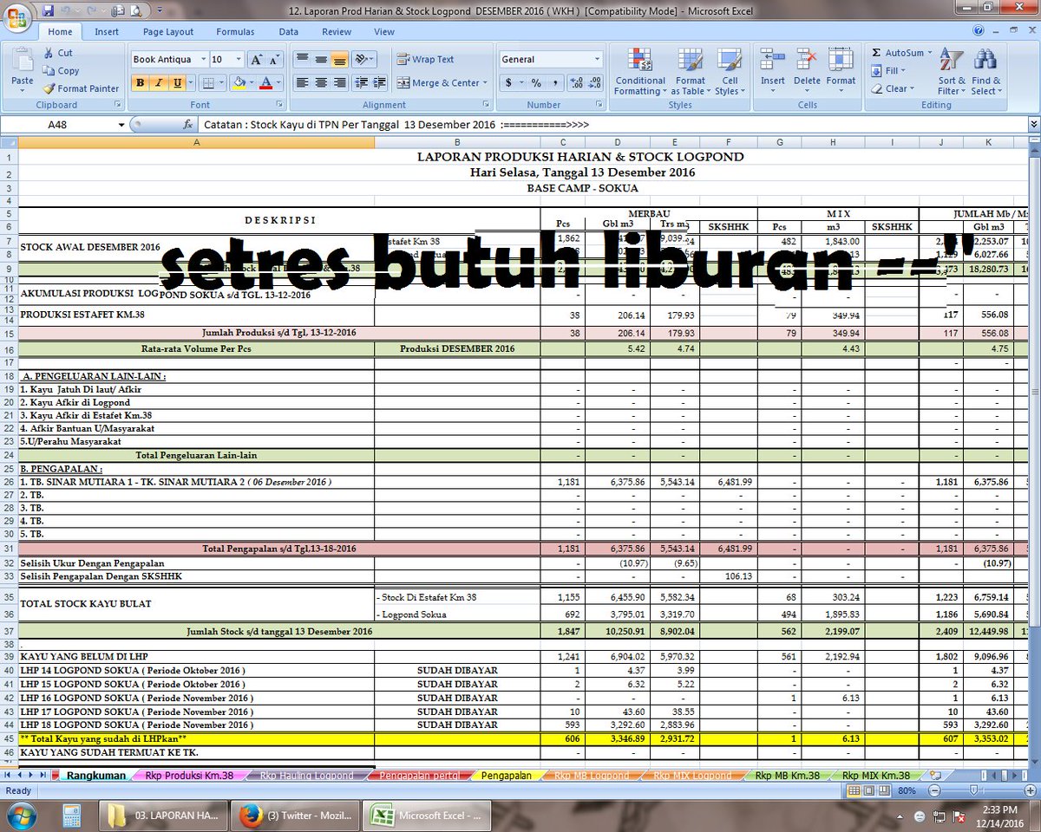Apply comma style number format
The image size is (1041, 832).
555,83
